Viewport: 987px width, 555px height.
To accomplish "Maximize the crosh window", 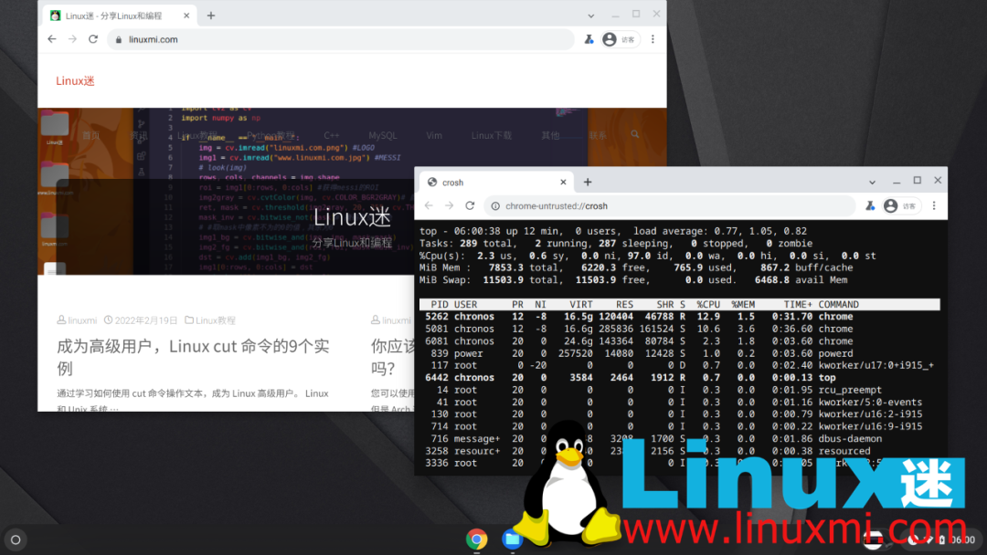I will (918, 181).
